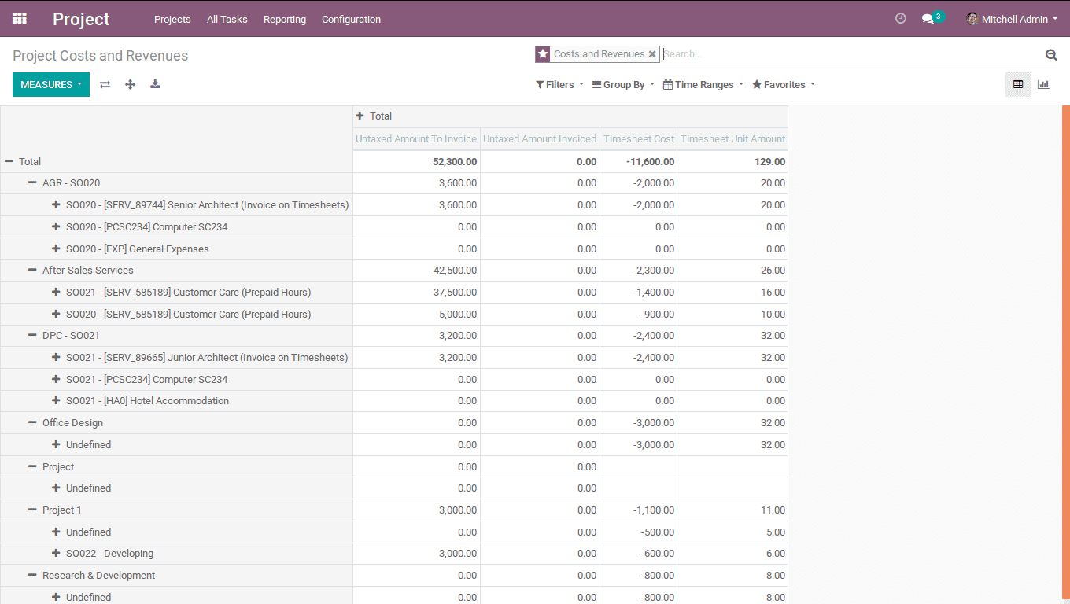Sort by Timesheet Unit Amount column
1070x604 pixels.
pos(732,139)
